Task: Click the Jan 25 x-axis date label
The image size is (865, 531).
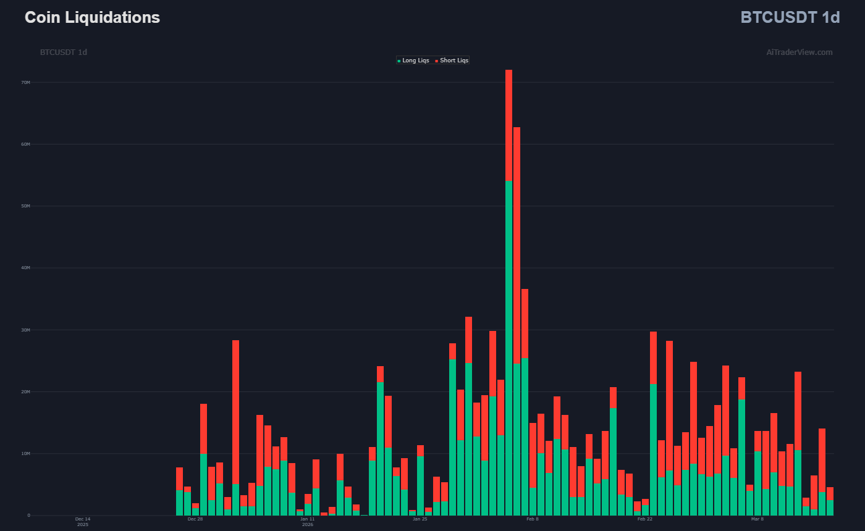Action: point(420,519)
